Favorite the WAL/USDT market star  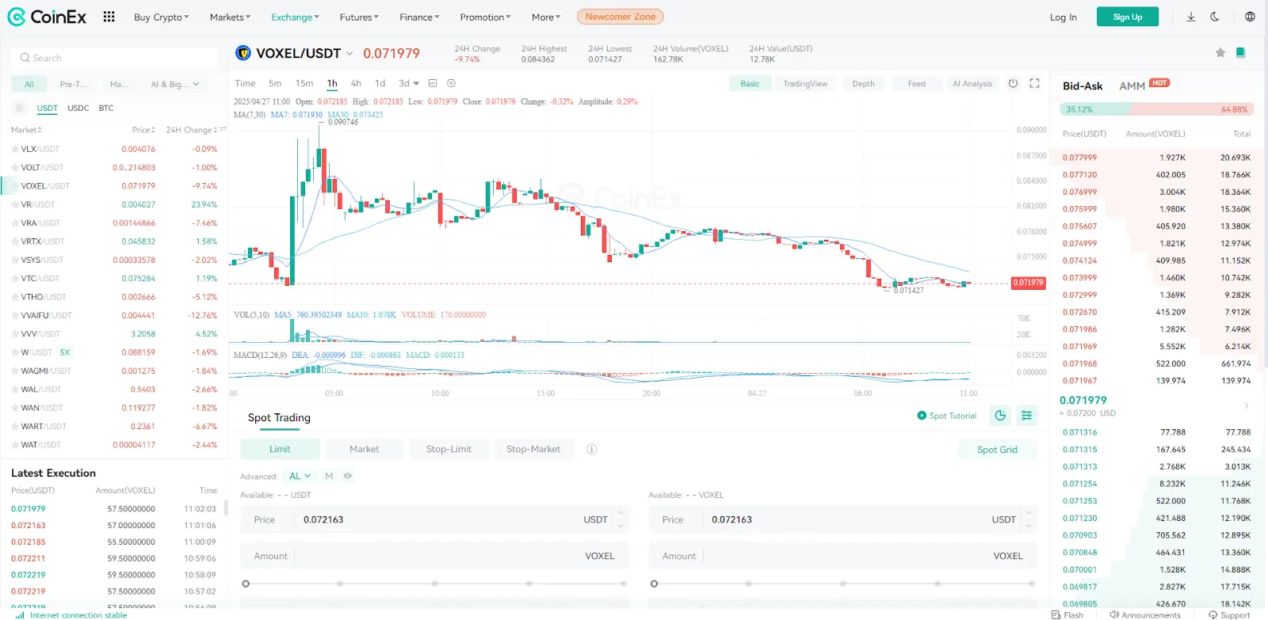click(15, 390)
